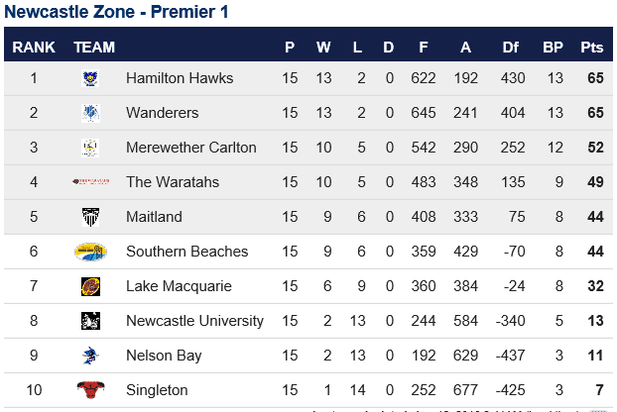Click the Hamilton Hawks team logo
The image size is (617, 412).
(90, 78)
